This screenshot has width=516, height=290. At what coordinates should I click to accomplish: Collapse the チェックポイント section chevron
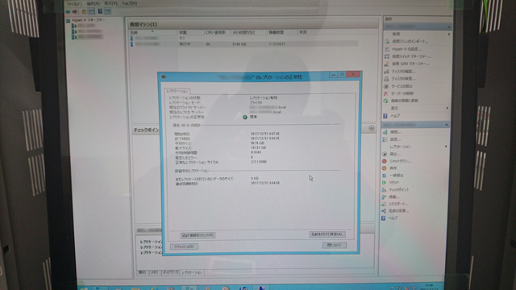pyautogui.click(x=371, y=128)
